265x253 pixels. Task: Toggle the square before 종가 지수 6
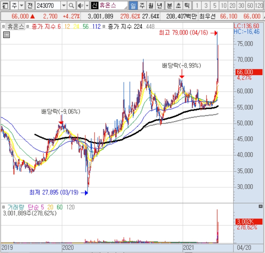[28, 26]
